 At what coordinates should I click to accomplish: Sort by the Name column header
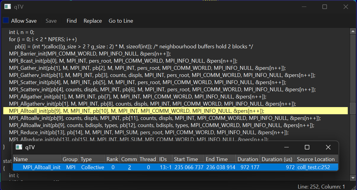37,159
